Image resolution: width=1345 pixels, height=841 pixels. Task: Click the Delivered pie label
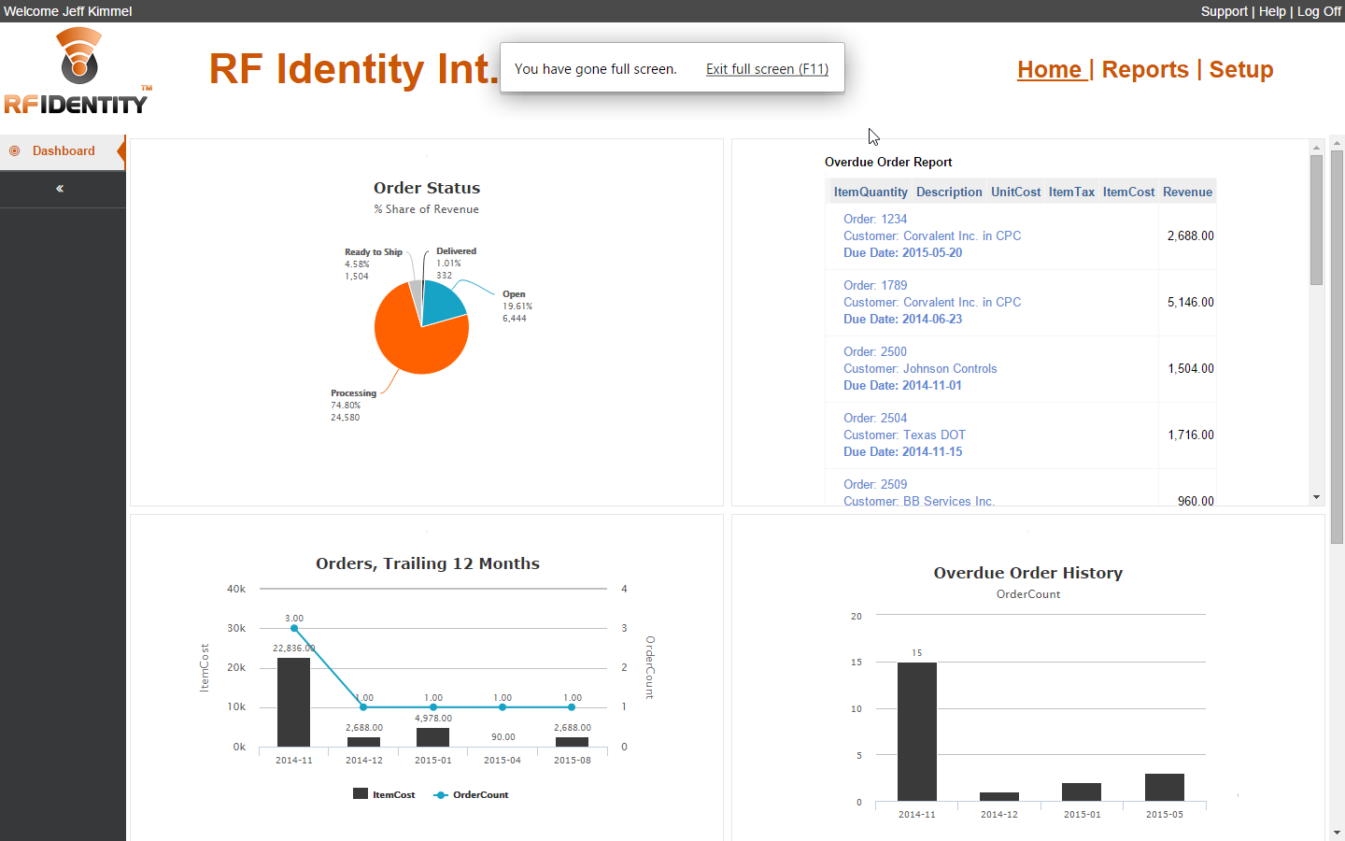[456, 251]
